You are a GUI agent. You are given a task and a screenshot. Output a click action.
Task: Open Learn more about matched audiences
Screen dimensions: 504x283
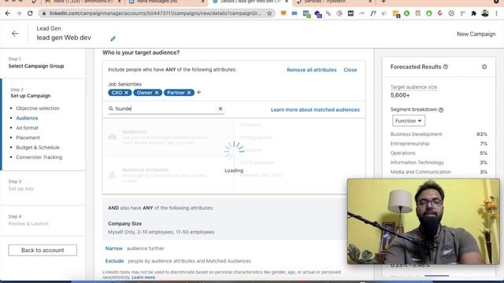(315, 110)
